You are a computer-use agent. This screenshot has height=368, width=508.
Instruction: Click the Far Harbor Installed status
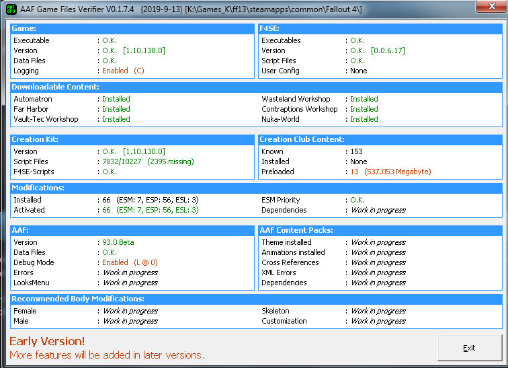pyautogui.click(x=116, y=109)
